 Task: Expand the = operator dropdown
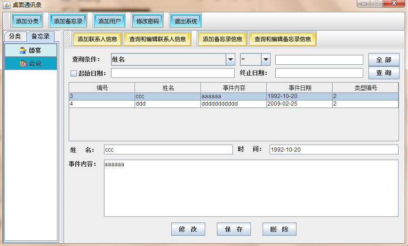click(x=266, y=60)
